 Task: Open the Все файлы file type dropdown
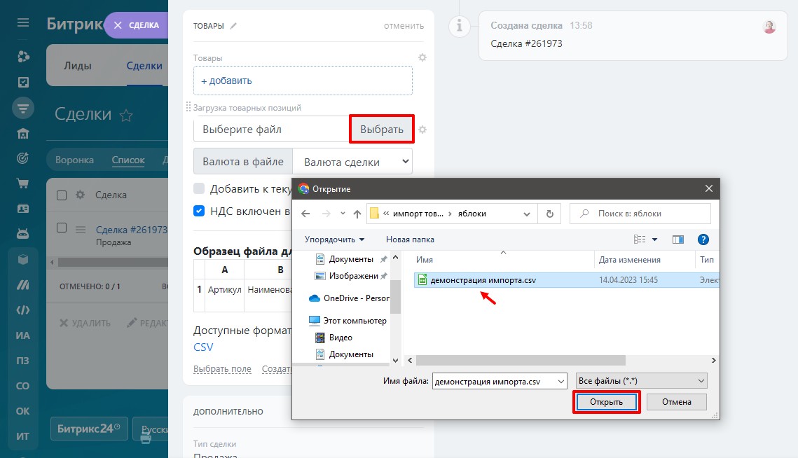point(641,381)
